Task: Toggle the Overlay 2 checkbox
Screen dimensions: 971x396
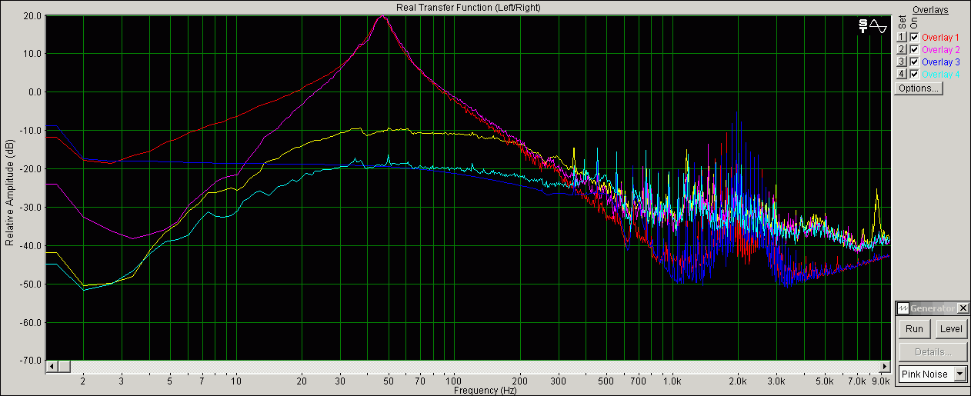Action: [x=914, y=49]
